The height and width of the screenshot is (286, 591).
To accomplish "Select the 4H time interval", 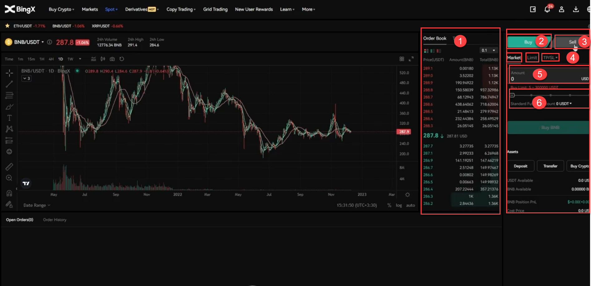I will pos(51,59).
